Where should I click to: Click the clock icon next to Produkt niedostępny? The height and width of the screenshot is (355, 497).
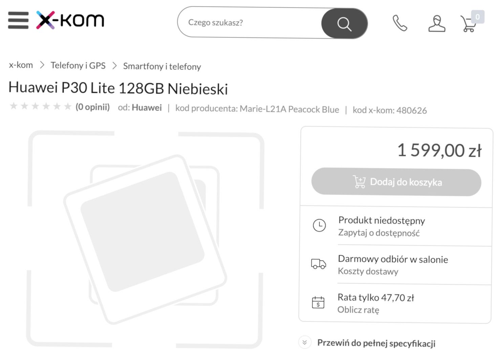click(319, 225)
